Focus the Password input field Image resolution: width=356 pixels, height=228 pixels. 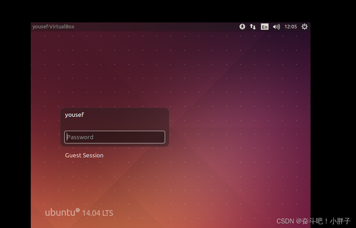tap(115, 137)
